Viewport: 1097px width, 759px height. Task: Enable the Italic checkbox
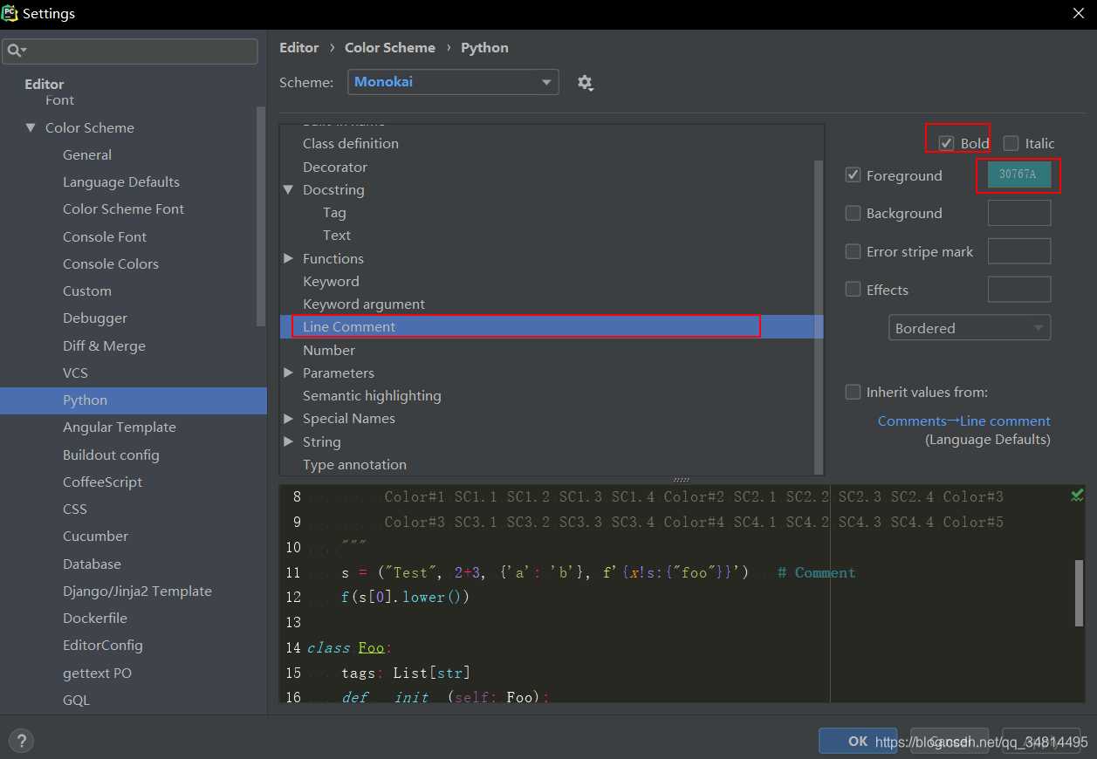click(1011, 143)
